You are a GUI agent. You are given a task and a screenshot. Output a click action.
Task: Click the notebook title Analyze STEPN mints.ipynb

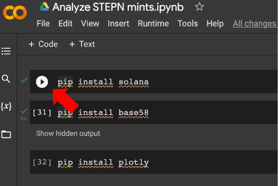(118, 7)
